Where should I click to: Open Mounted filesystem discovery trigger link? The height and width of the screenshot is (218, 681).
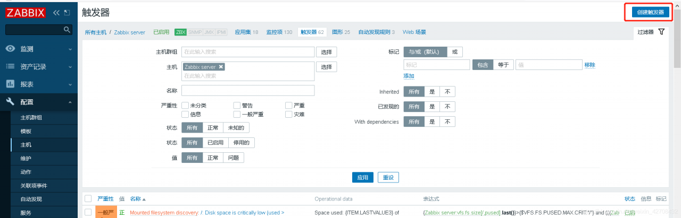[164, 213]
